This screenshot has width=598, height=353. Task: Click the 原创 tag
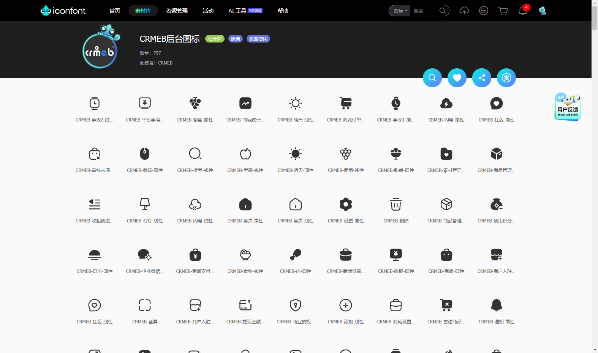coord(236,39)
